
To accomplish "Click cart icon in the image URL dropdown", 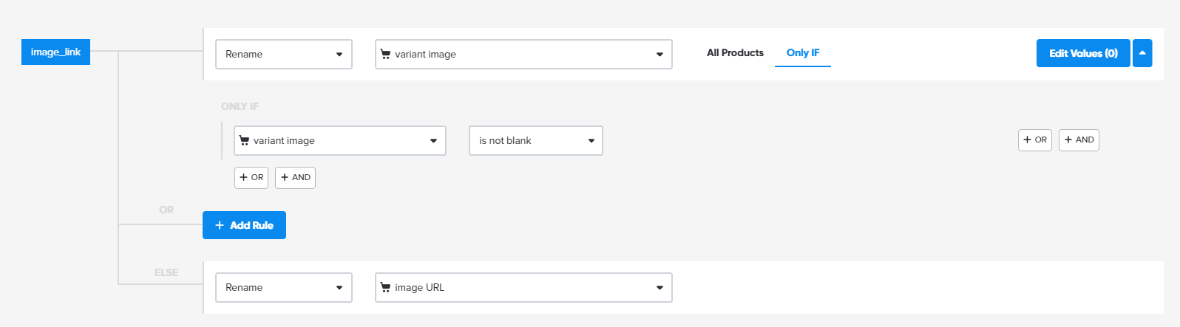I will point(385,287).
